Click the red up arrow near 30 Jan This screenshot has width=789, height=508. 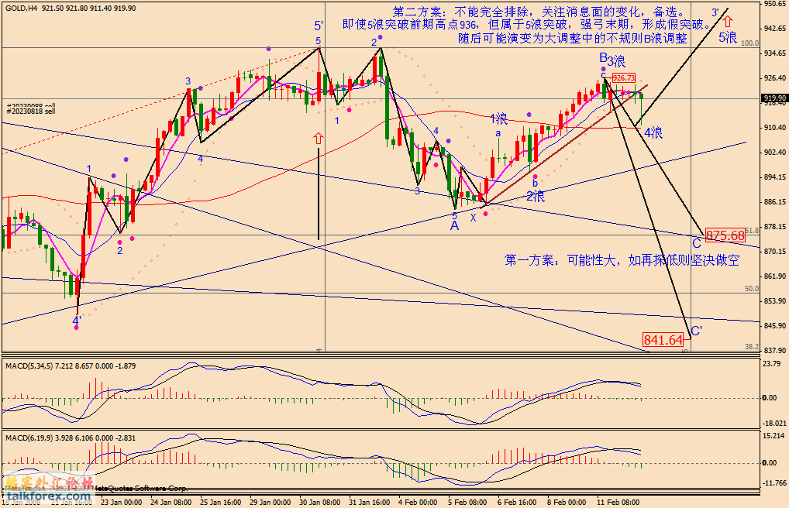point(318,139)
